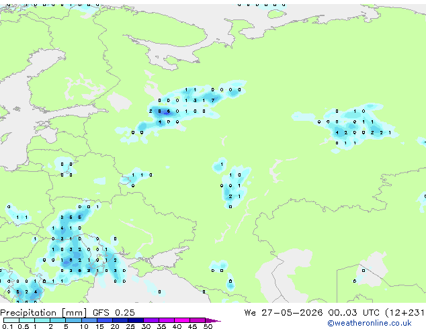Open the weatheronline.co.uk link
The width and height of the screenshot is (426, 329).
370,323
